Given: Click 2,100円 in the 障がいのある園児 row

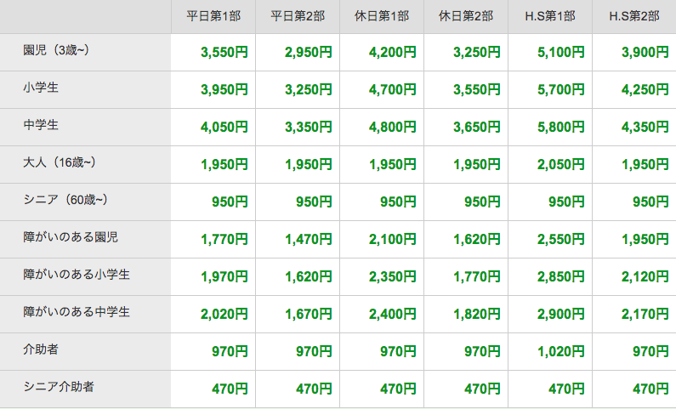Looking at the screenshot, I should pyautogui.click(x=392, y=239).
